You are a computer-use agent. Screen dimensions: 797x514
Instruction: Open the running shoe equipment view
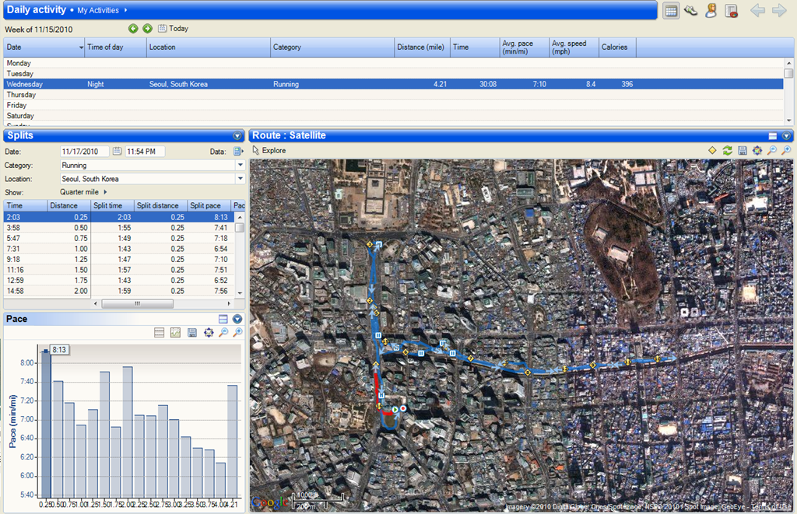click(x=691, y=11)
